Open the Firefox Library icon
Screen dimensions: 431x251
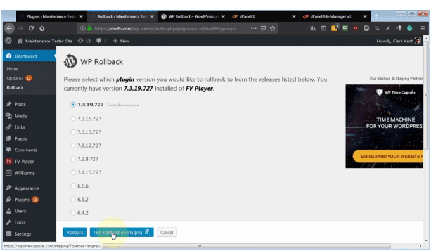click(x=313, y=28)
